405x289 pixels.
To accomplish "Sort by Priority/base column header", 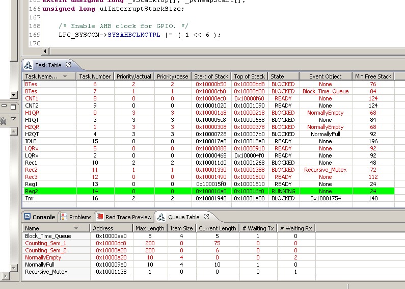I will 173,76.
